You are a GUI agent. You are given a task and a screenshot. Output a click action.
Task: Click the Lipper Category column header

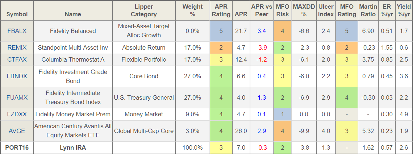[144, 11]
